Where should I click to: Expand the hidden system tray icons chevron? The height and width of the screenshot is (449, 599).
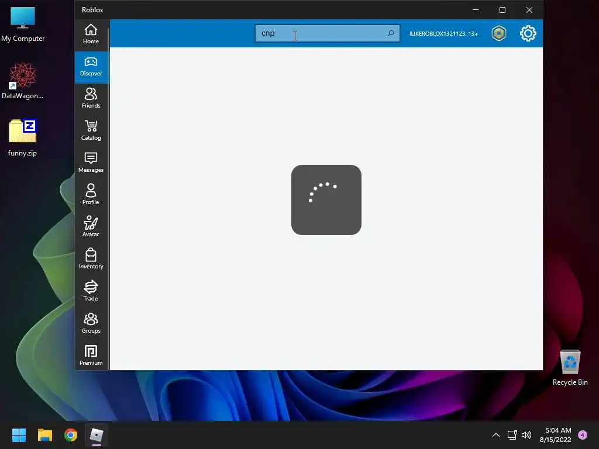496,435
